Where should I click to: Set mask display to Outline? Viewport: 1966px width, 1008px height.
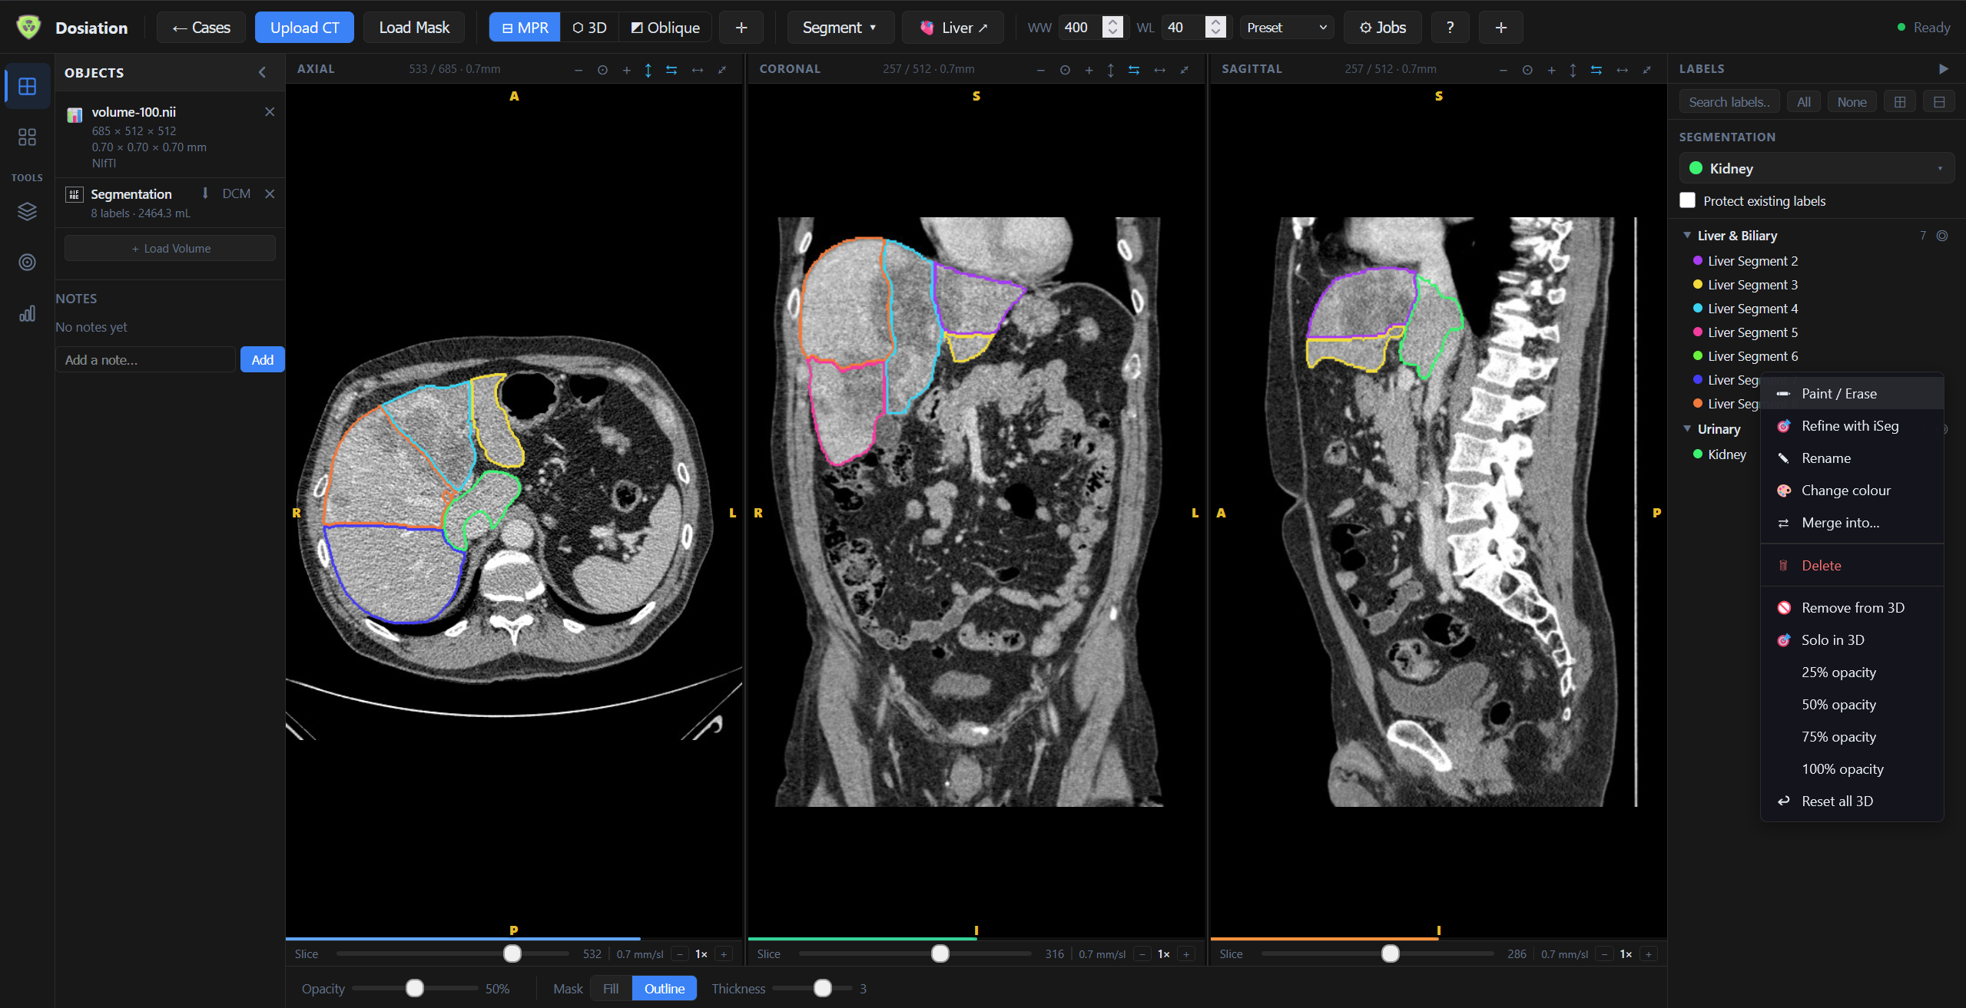coord(664,988)
